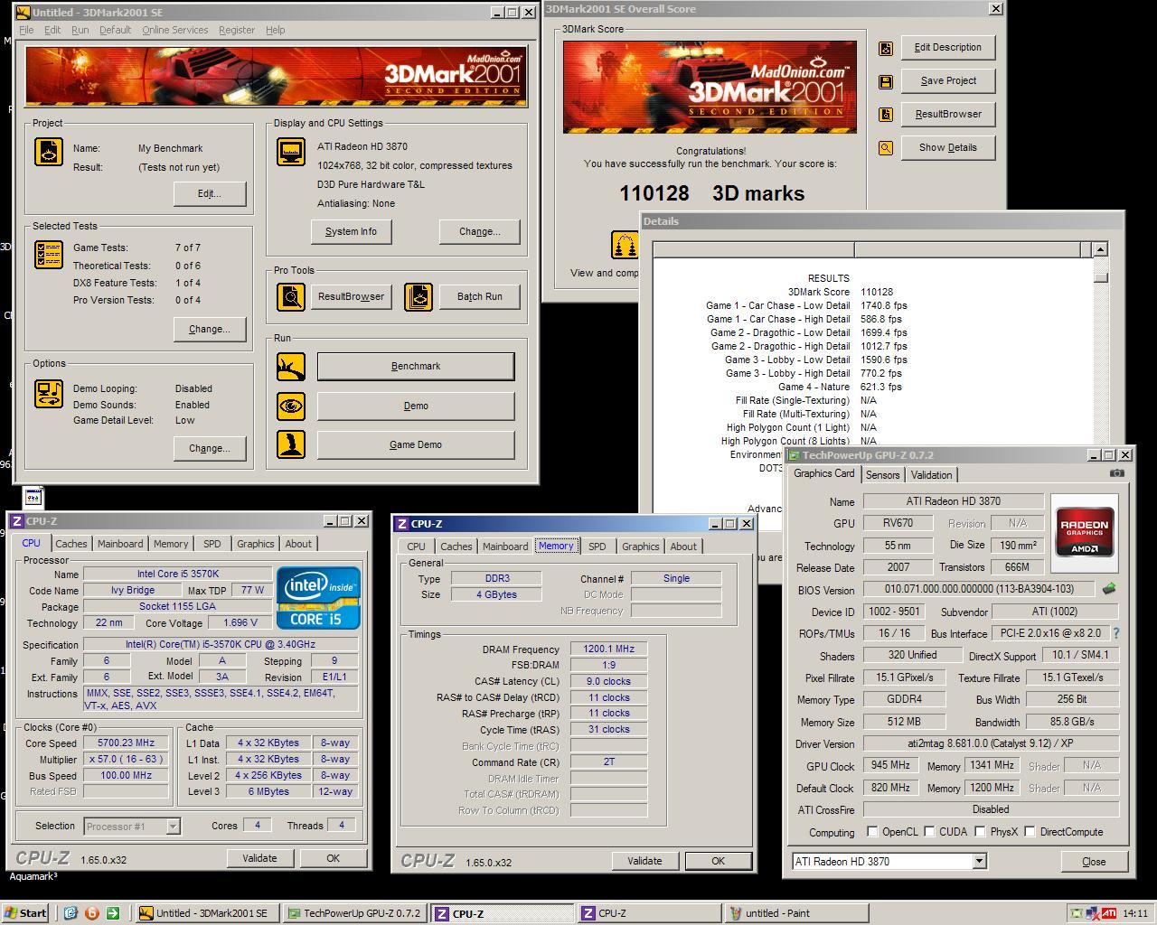Click the Benchmark button to run tests
Viewport: 1157px width, 925px height.
pyautogui.click(x=416, y=366)
